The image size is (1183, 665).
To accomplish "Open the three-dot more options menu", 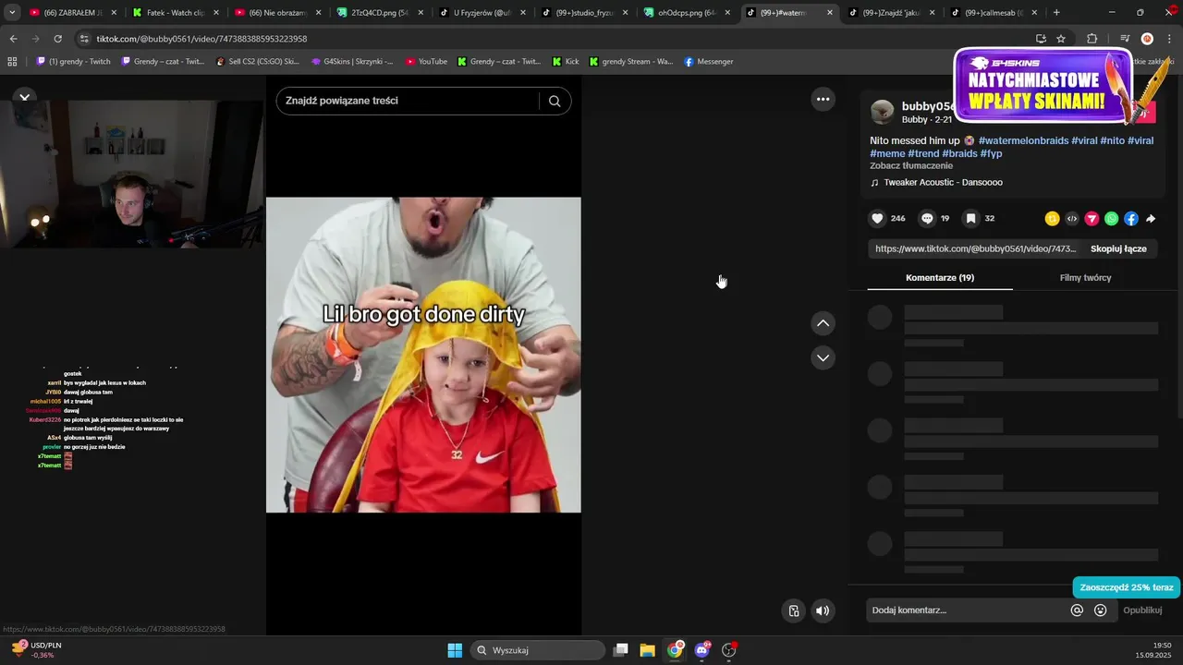I will 823,99.
